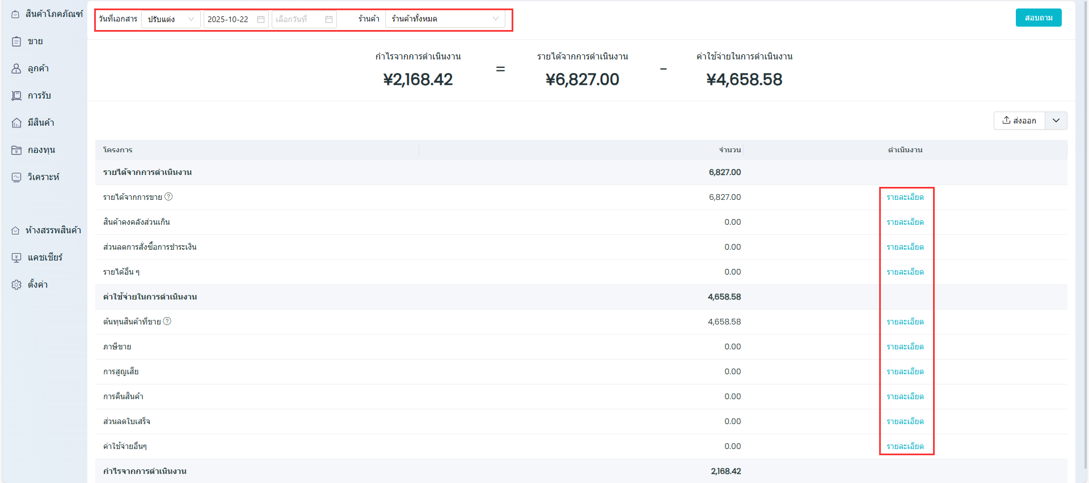Open details for product returns row
This screenshot has height=483, width=1089.
pyautogui.click(x=905, y=396)
